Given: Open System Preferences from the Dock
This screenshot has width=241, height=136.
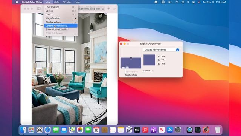Looking at the screenshot, I should [x=178, y=130].
